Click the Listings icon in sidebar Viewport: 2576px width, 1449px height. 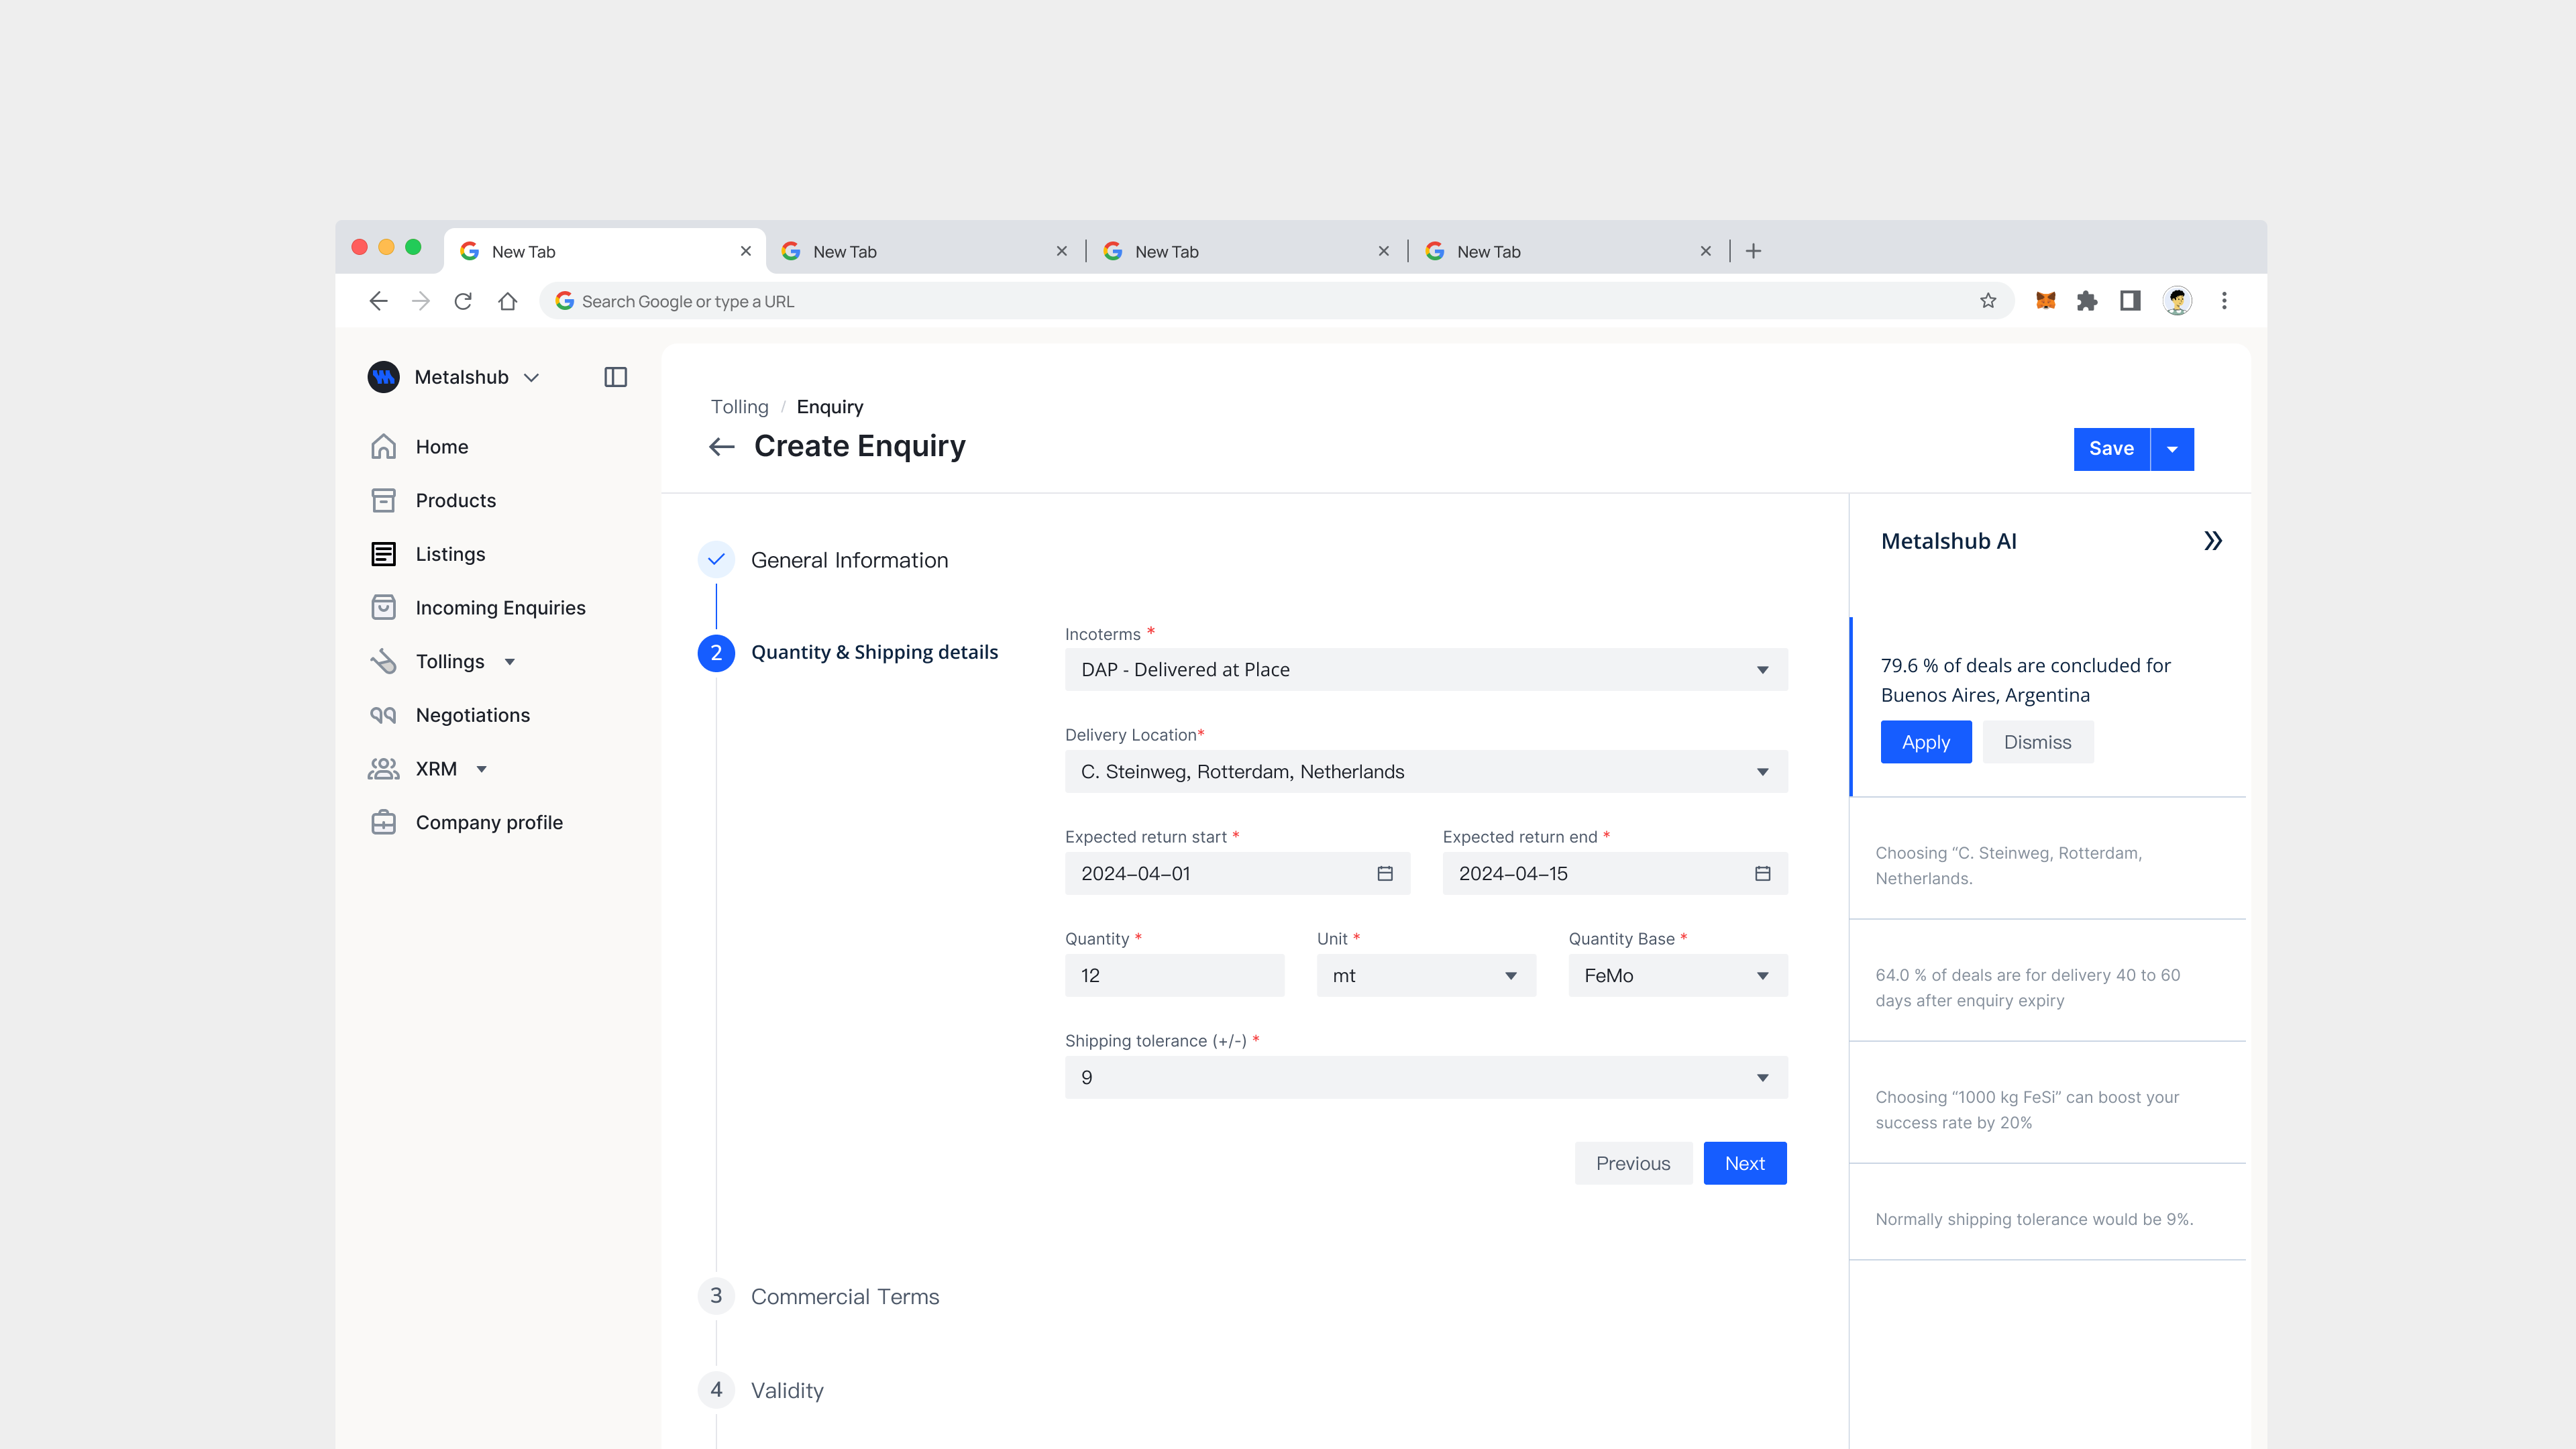click(383, 554)
